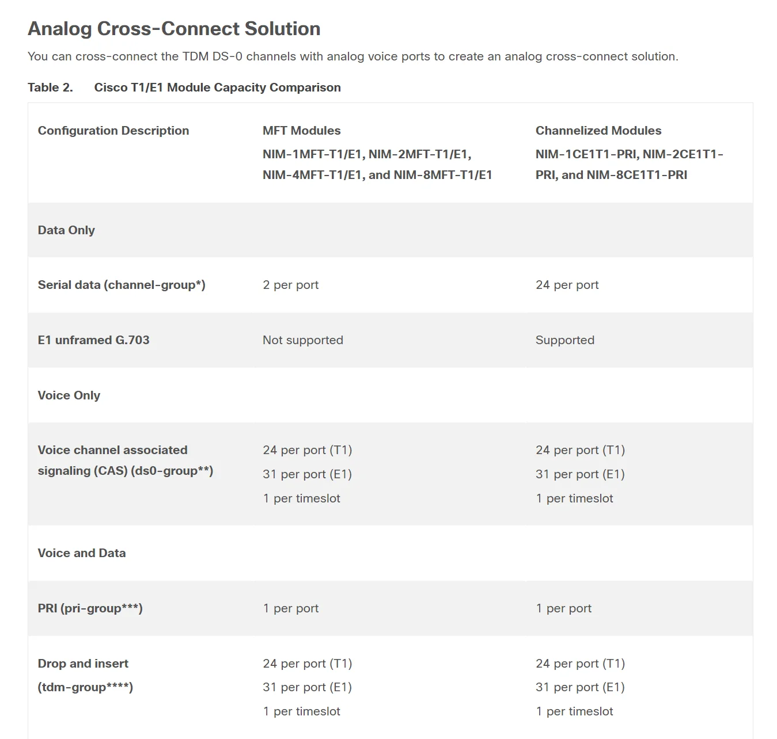
Task: Click the Data Only section row
Action: [390, 230]
